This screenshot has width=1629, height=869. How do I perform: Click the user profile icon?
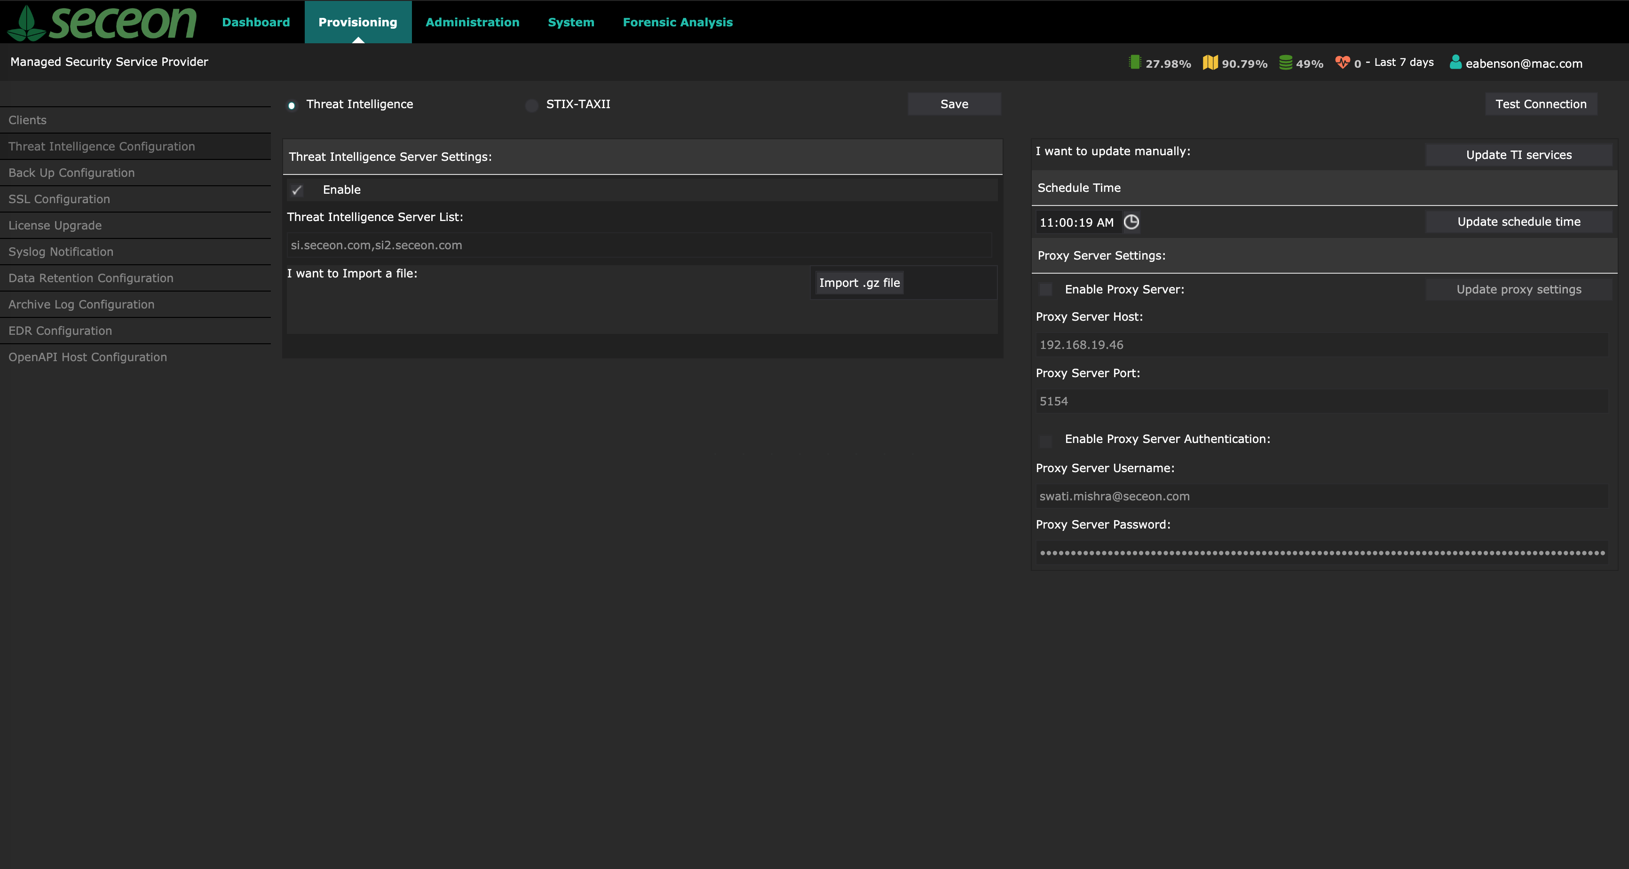tap(1455, 62)
